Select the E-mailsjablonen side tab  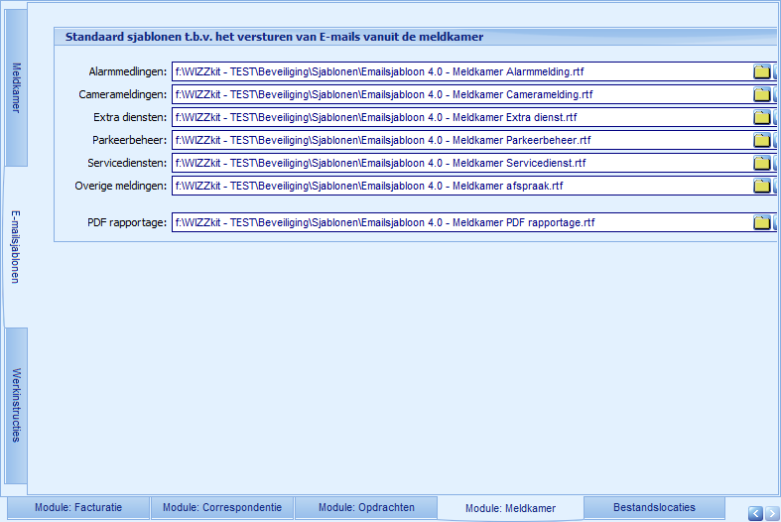(16, 246)
